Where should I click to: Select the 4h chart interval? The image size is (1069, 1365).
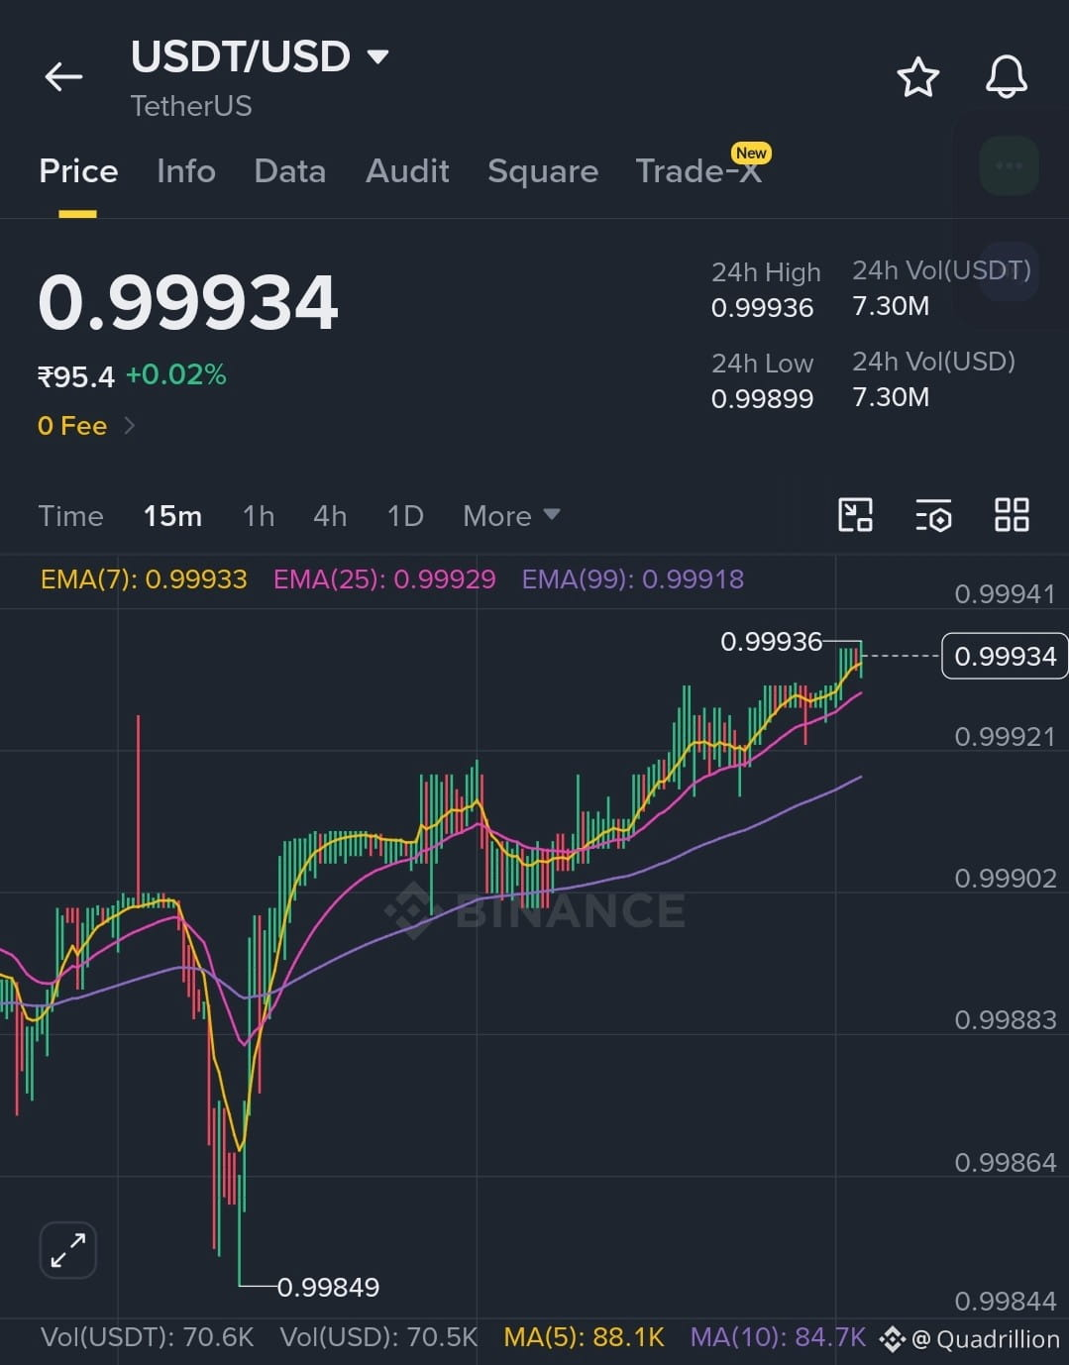[330, 516]
